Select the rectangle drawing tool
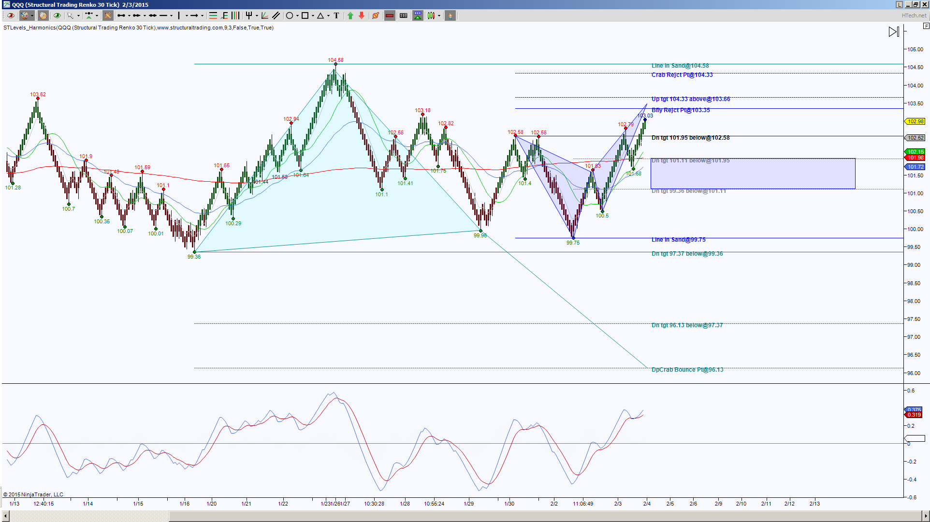Image resolution: width=930 pixels, height=522 pixels. (305, 15)
